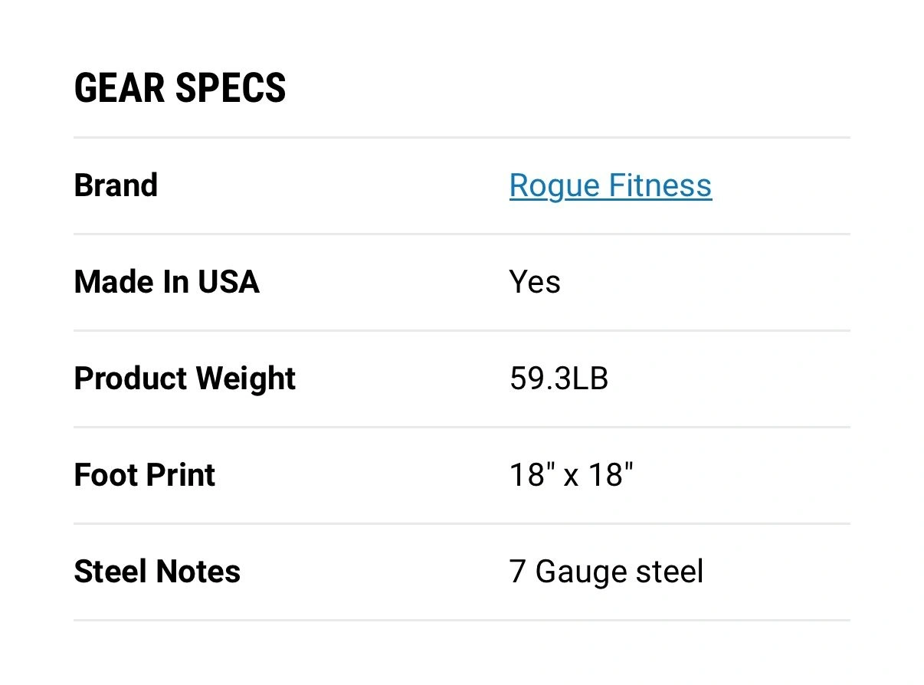
Task: Click the word Weight in Product Weight
Action: pos(246,379)
